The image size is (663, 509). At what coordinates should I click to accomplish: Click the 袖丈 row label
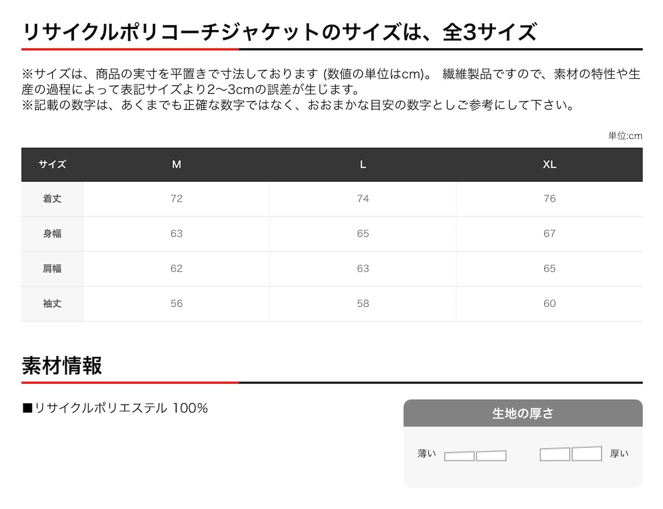[52, 304]
